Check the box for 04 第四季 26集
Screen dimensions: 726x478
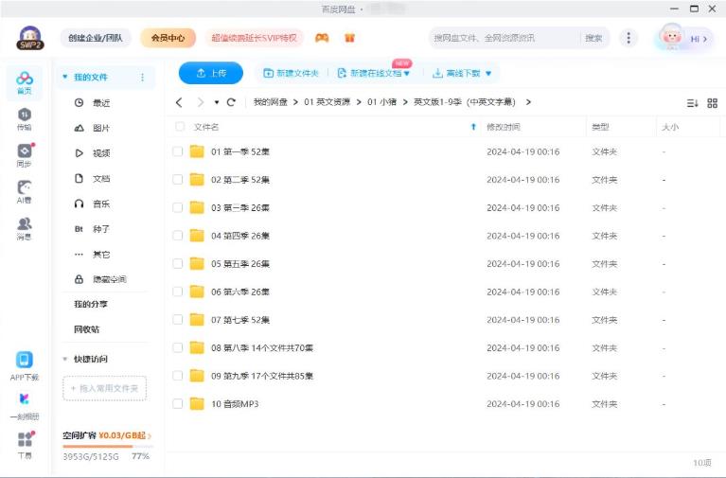(x=177, y=236)
